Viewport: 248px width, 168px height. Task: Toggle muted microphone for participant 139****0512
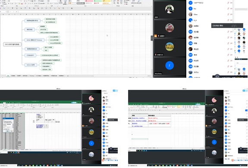pyautogui.click(x=228, y=3)
